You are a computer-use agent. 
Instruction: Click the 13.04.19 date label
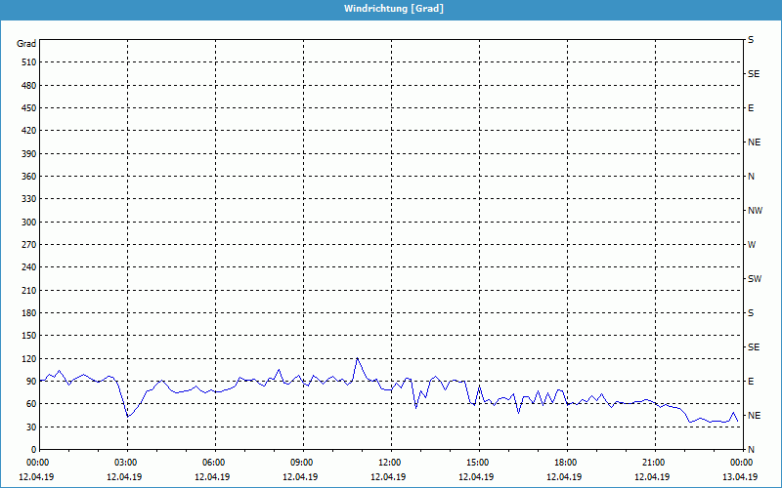pyautogui.click(x=740, y=477)
